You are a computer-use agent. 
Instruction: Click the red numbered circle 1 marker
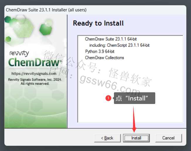tap(108, 98)
